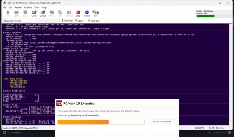Click the 'Render Options' console heading

(x=12, y=117)
